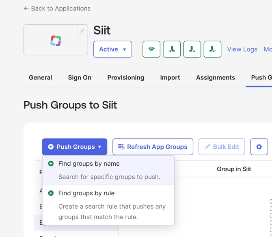Click the push user arrow icon
The width and height of the screenshot is (272, 237).
(x=192, y=49)
